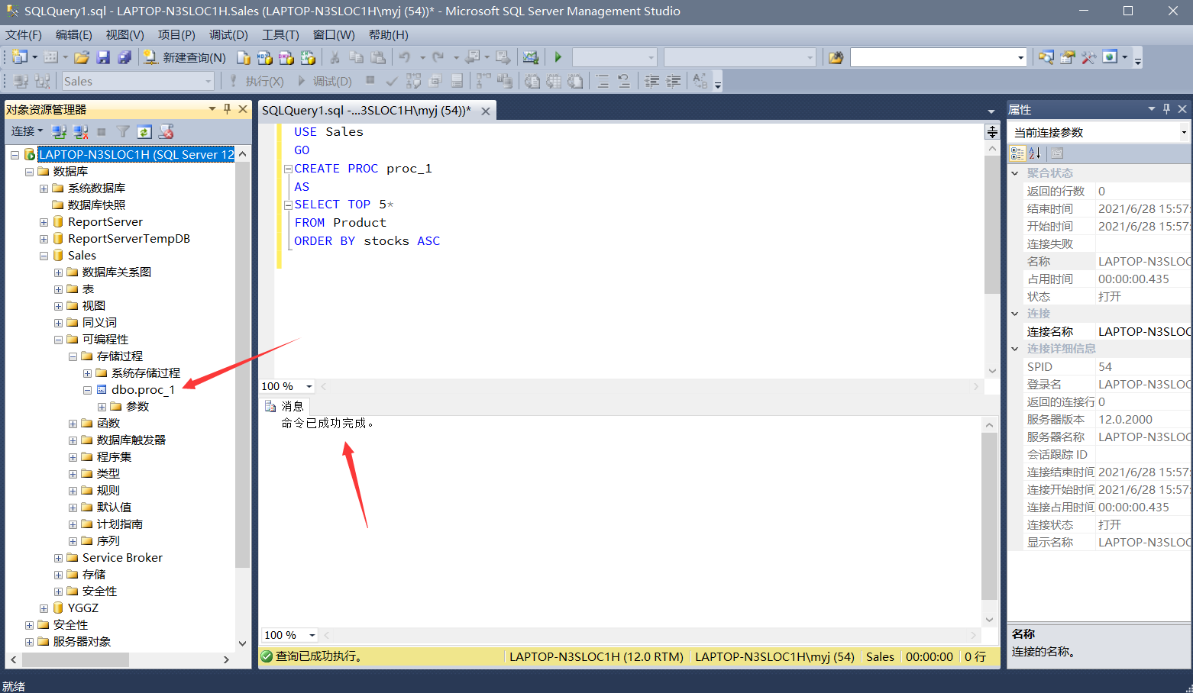Open the 编辑(E) menu
This screenshot has height=693, width=1193.
[x=74, y=35]
